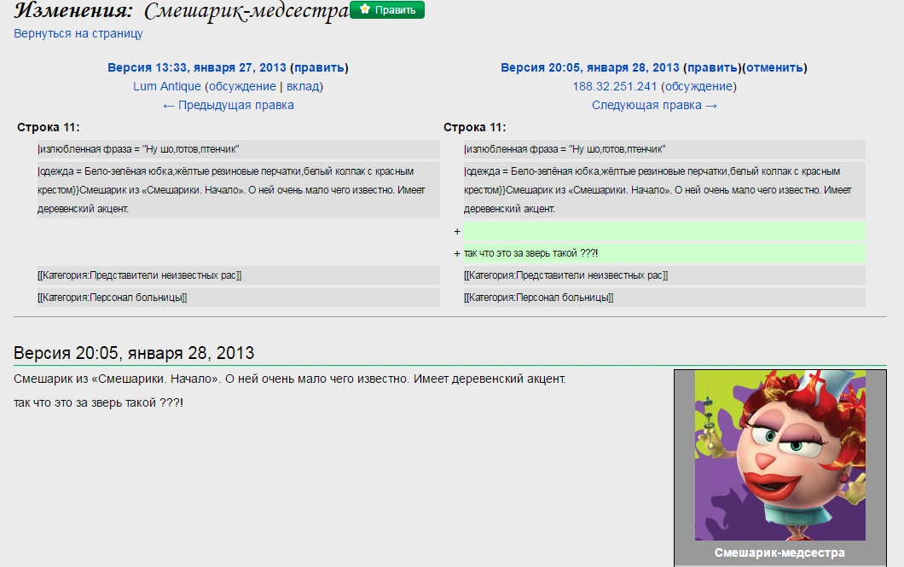Open обсуждение for user Lum Antique
The image size is (904, 567).
tap(242, 86)
